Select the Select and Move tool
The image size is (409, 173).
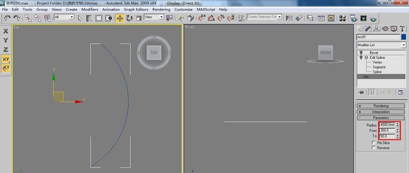tap(120, 18)
